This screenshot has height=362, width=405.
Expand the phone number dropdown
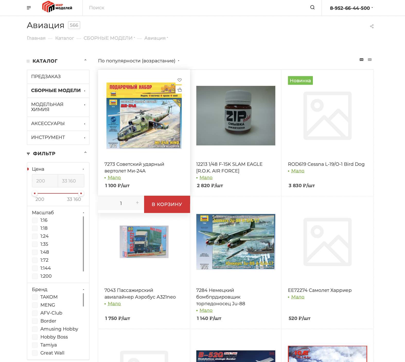[351, 8]
